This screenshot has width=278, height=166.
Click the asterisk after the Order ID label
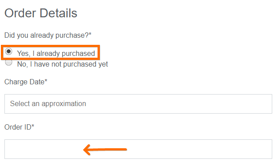click(33, 125)
